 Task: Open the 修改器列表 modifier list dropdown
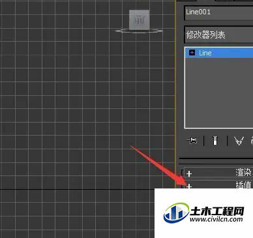point(218,35)
